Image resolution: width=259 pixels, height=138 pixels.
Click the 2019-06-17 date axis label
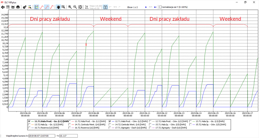pyautogui.click(x=247, y=115)
